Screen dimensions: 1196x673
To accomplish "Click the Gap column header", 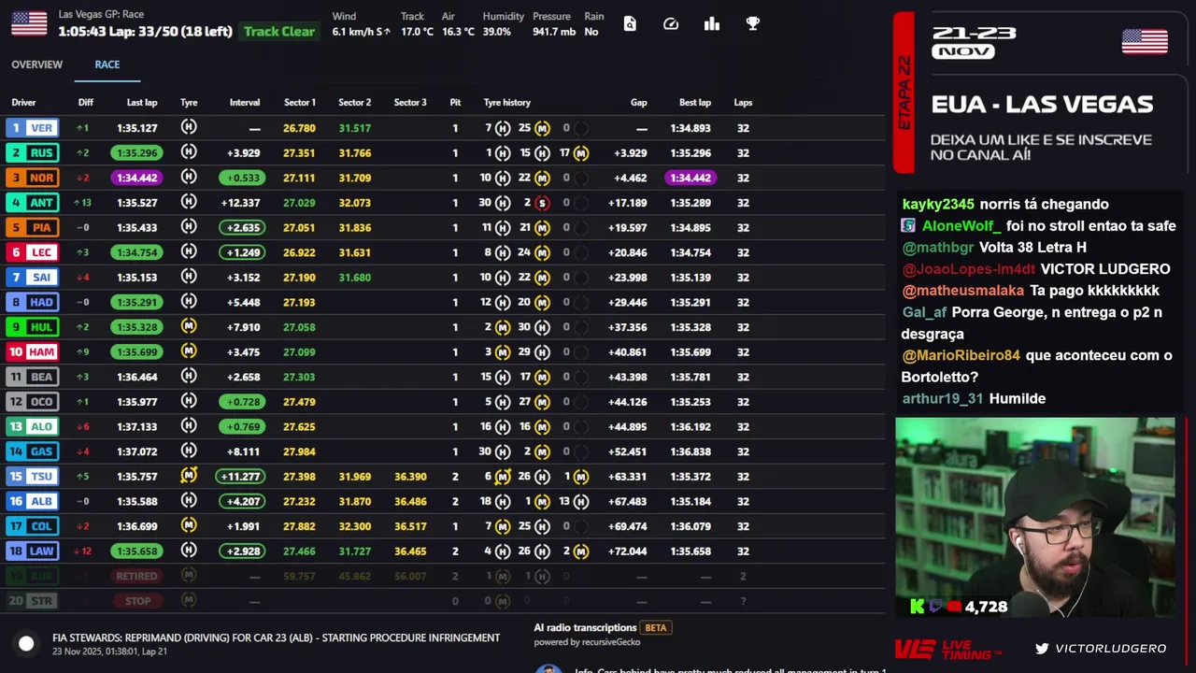I will 639,103.
